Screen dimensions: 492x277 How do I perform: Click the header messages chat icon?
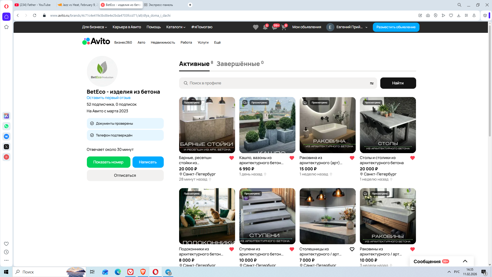click(x=275, y=27)
